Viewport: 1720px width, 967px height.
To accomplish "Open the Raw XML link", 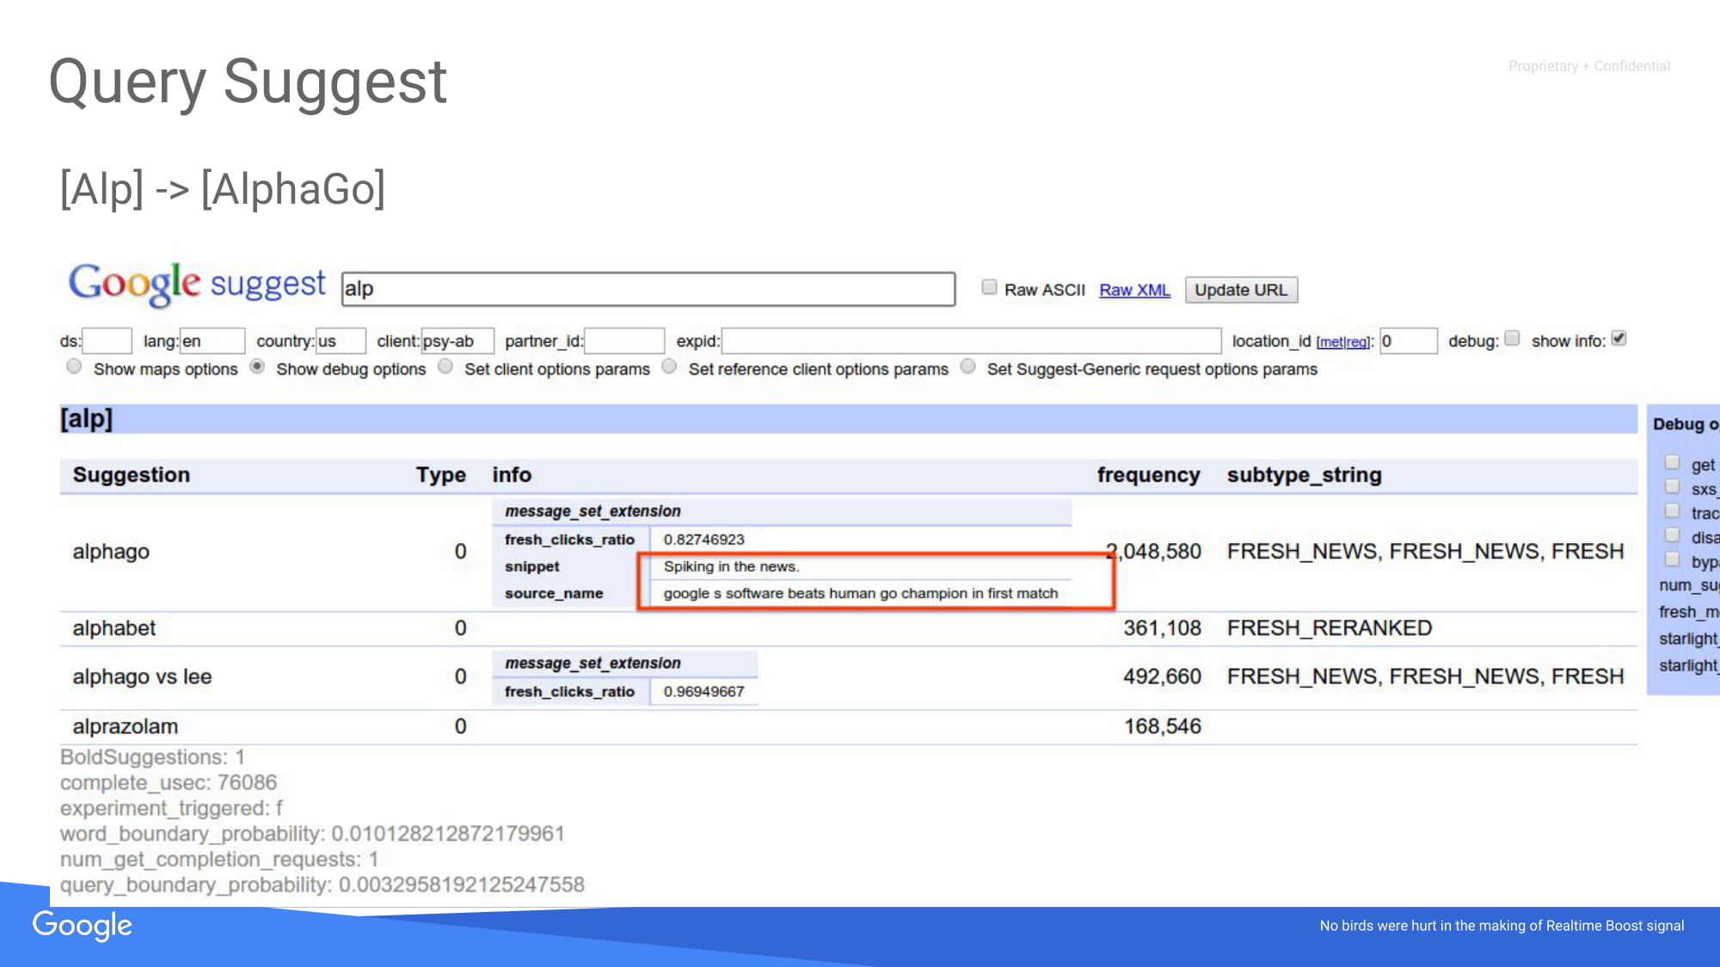I will click(1134, 290).
